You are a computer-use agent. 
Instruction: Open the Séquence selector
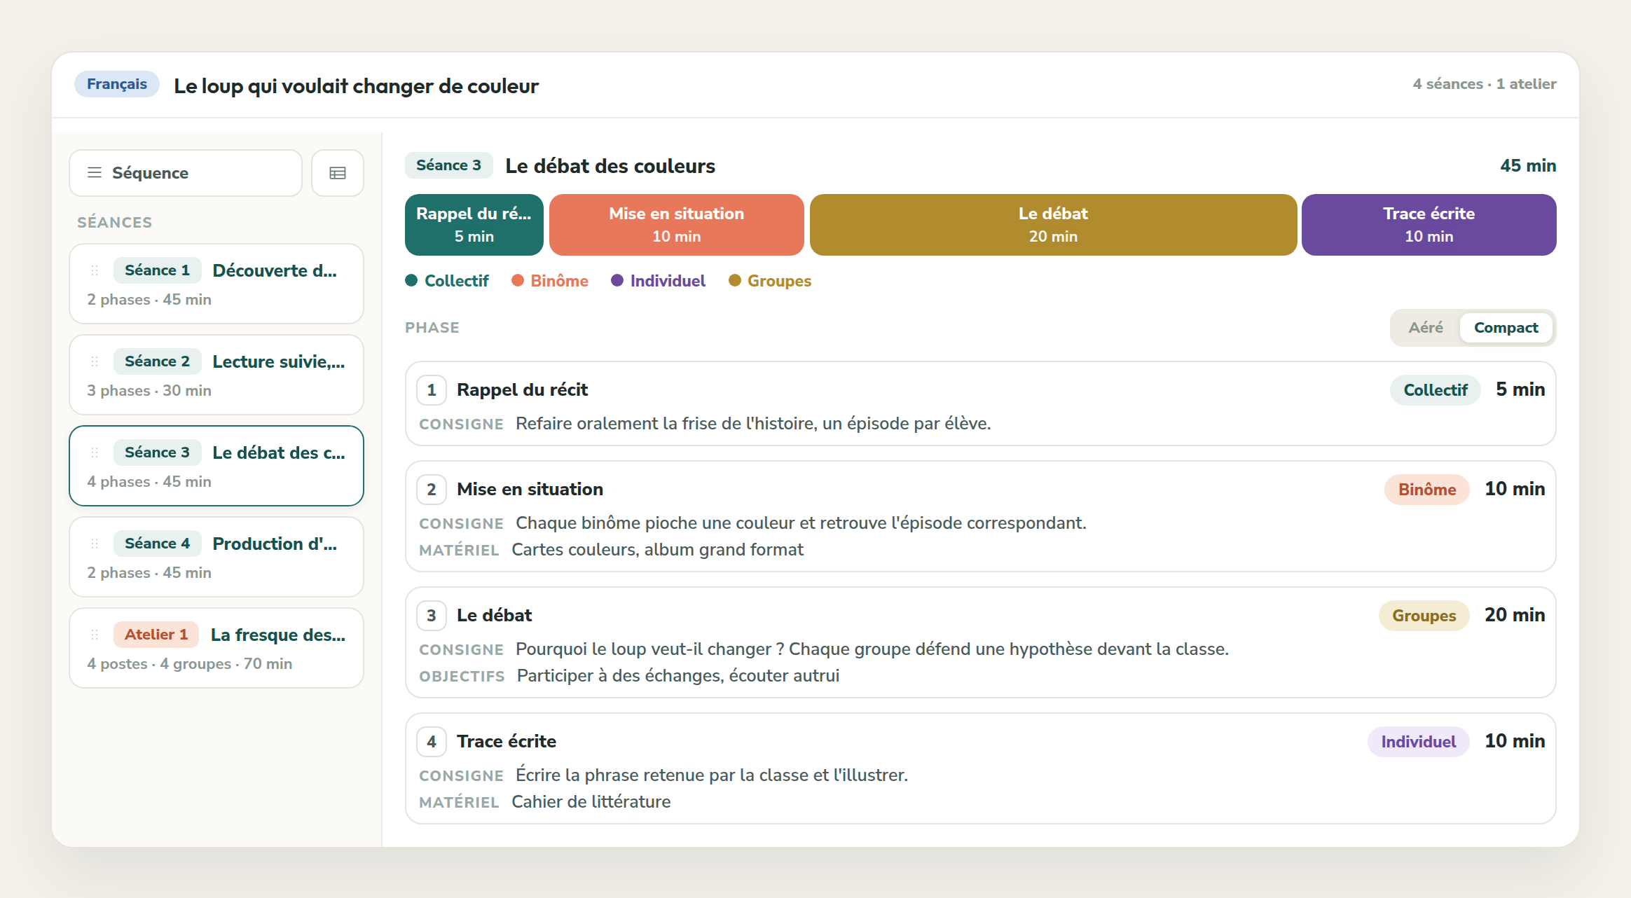(186, 173)
